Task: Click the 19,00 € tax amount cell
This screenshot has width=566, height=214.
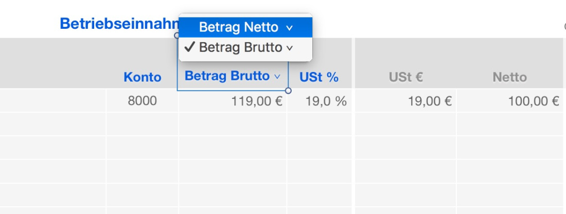Action: coord(405,101)
